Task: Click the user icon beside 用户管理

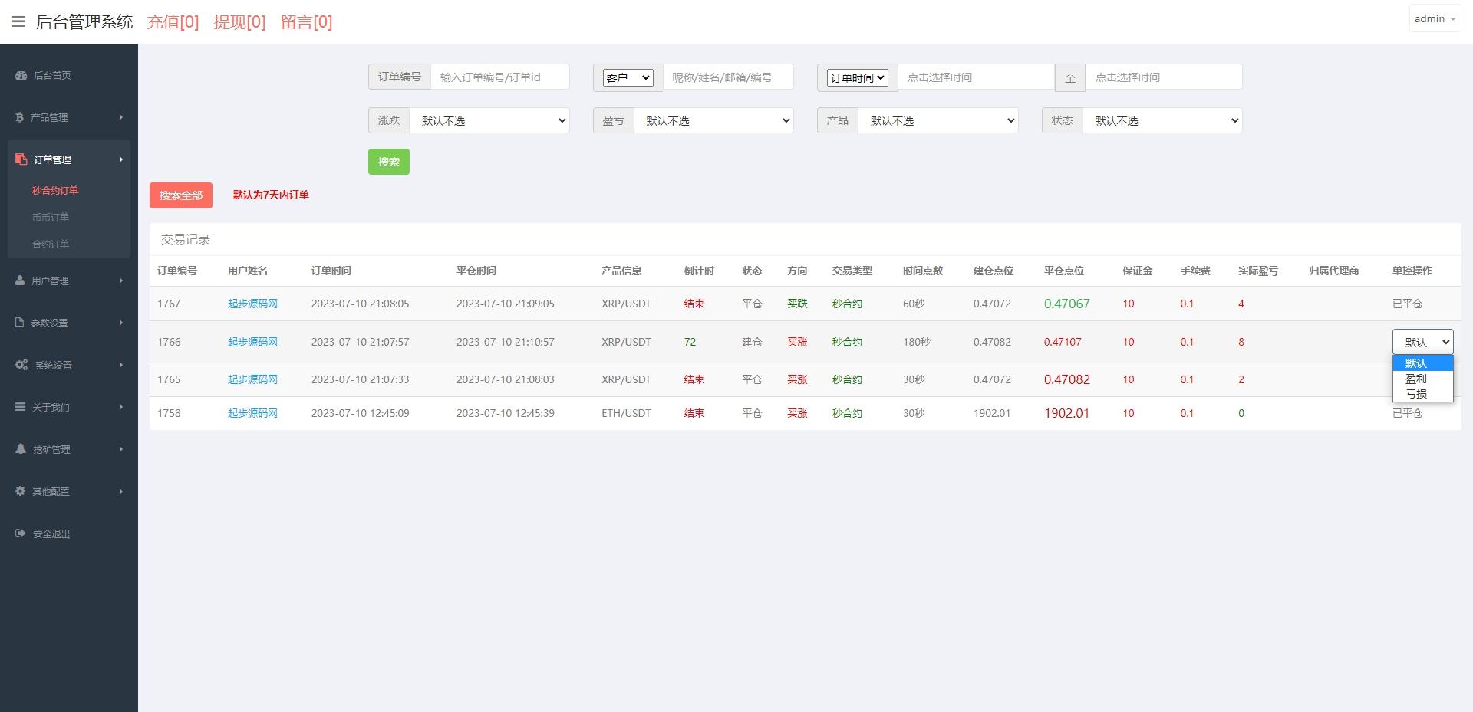Action: pyautogui.click(x=21, y=281)
